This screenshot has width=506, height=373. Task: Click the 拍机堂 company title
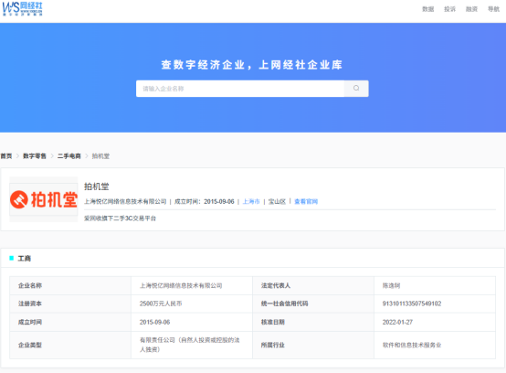click(97, 186)
